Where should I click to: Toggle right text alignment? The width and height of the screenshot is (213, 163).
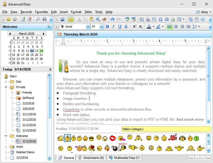pos(182,27)
